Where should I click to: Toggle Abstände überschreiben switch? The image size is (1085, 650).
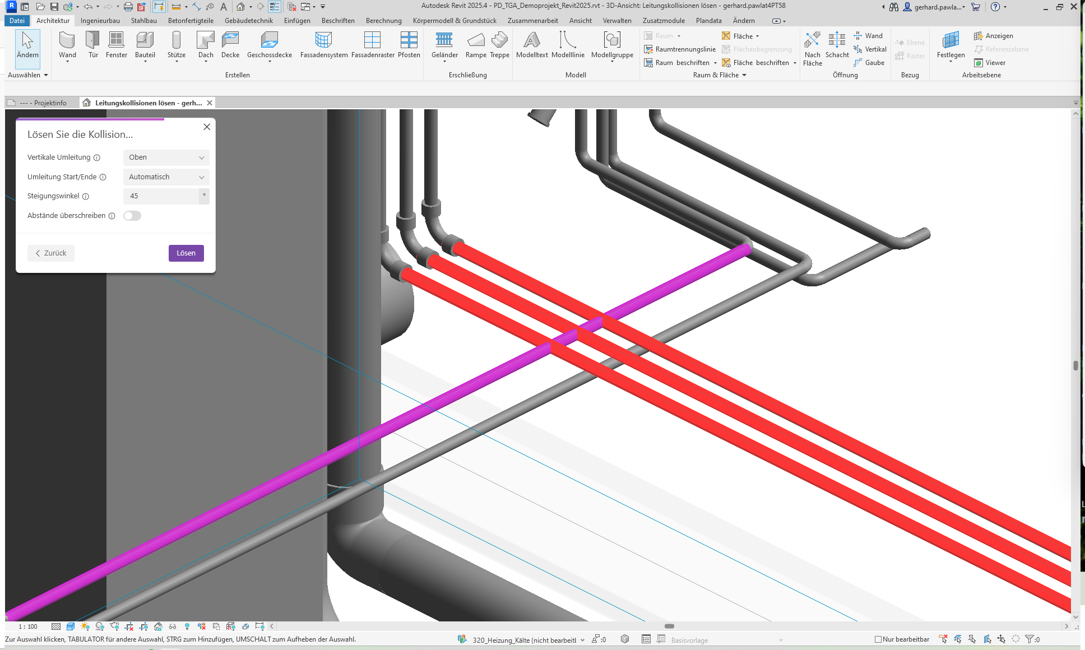point(132,216)
